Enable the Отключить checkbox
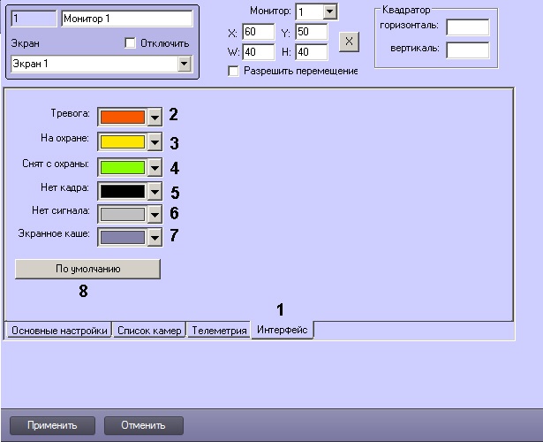Screen dimensions: 543x442 coord(131,42)
